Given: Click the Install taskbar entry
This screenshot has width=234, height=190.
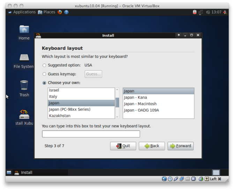Looking at the screenshot, I should [x=40, y=173].
